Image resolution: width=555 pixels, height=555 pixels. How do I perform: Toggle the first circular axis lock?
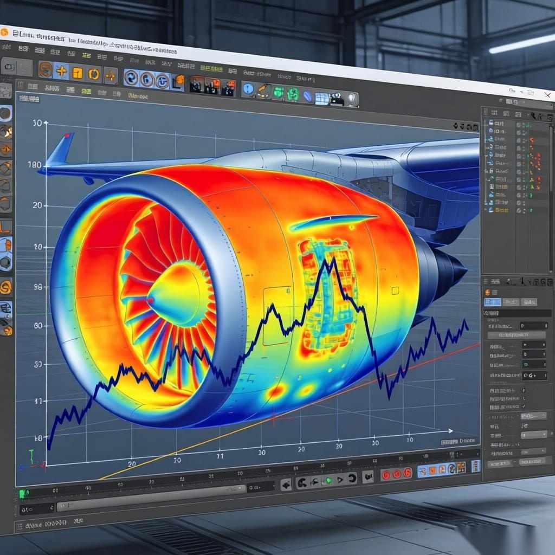130,78
